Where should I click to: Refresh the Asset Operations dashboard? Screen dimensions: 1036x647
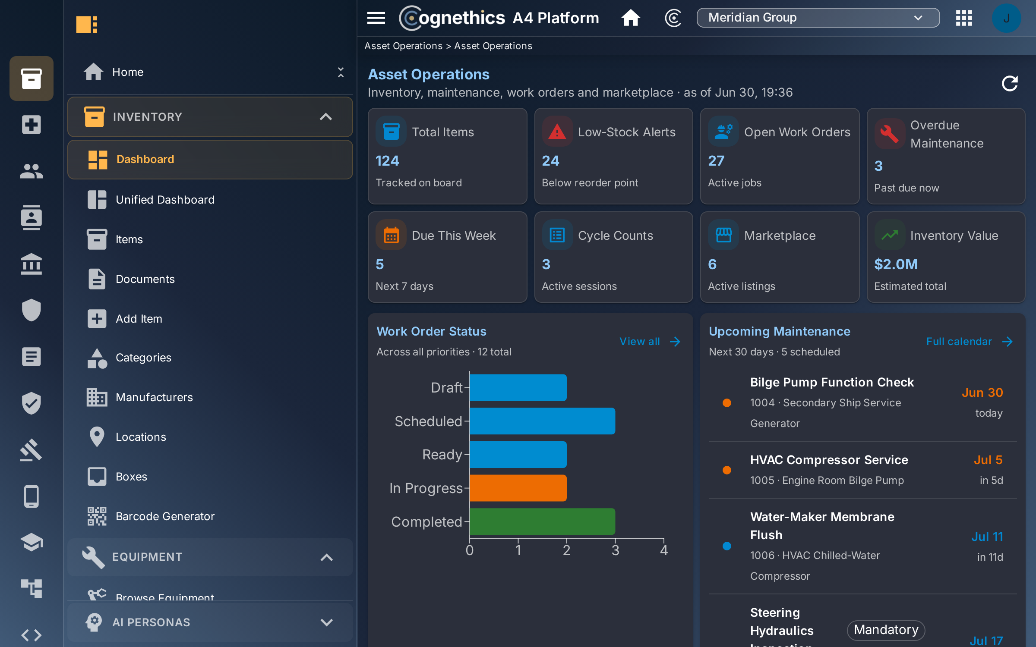point(1010,83)
